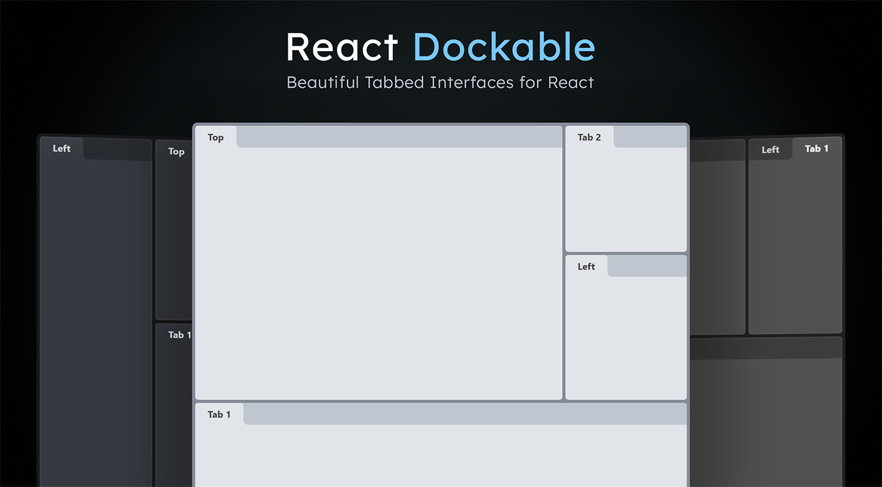Click the Beautiful Tabbed Interfaces subtitle text
Screen dimensions: 882x487
click(x=440, y=82)
